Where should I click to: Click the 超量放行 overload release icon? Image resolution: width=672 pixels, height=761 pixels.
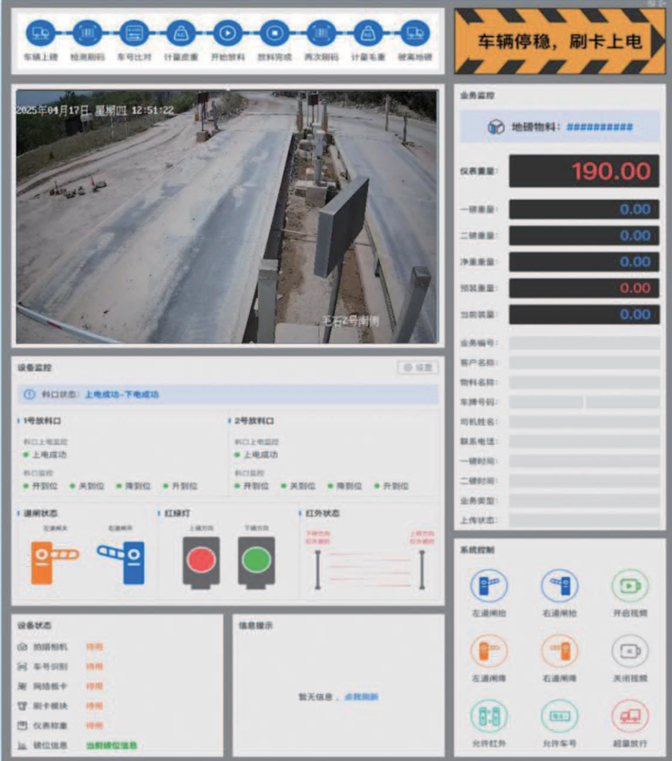pos(630,716)
